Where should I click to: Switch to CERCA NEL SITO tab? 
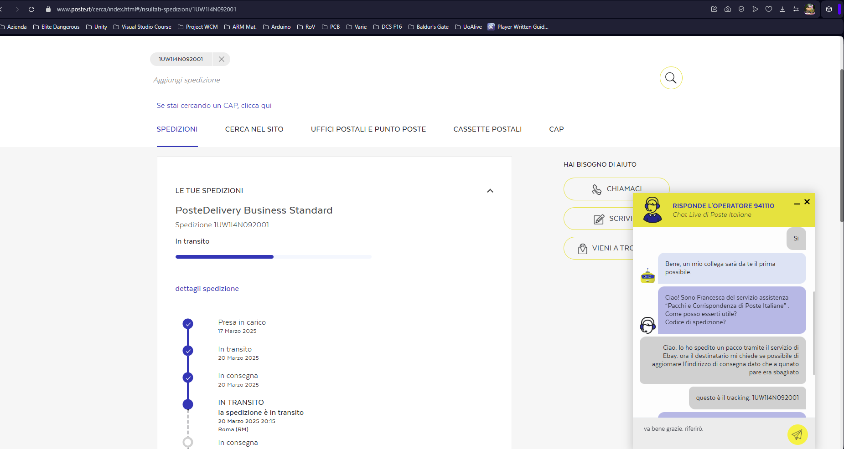tap(254, 129)
